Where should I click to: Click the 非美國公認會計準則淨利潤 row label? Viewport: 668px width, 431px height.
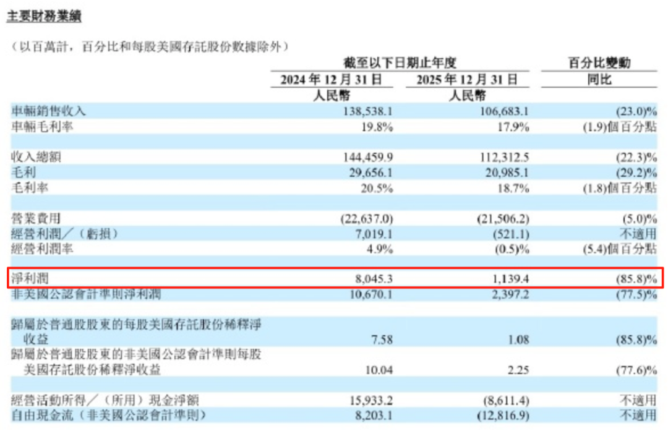(86, 296)
